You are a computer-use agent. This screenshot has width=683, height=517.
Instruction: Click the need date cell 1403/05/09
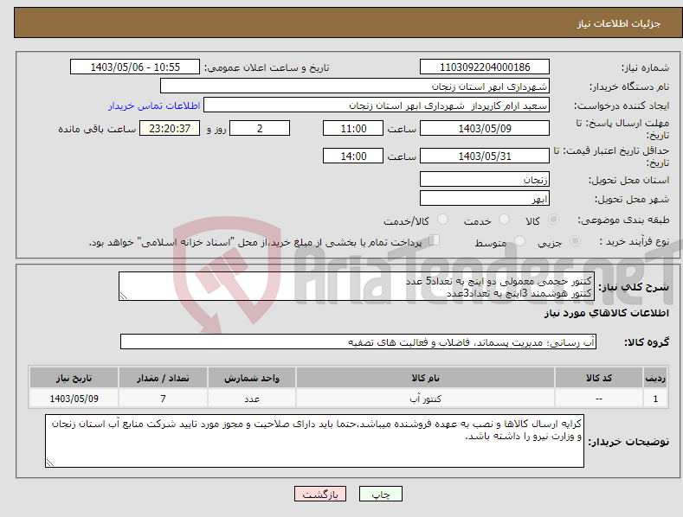[74, 399]
